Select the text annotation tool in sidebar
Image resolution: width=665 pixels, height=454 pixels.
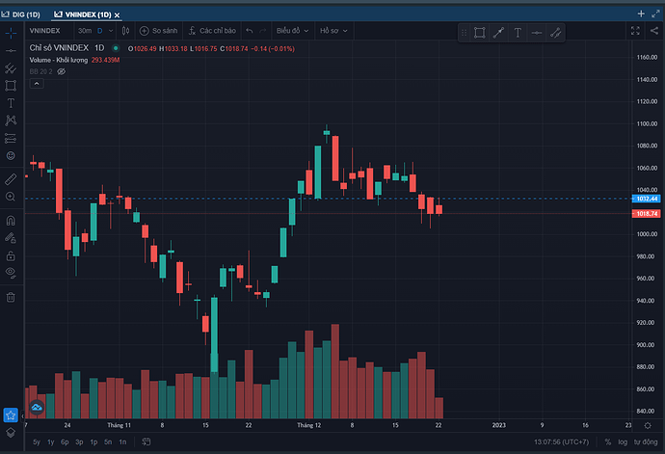click(x=11, y=102)
